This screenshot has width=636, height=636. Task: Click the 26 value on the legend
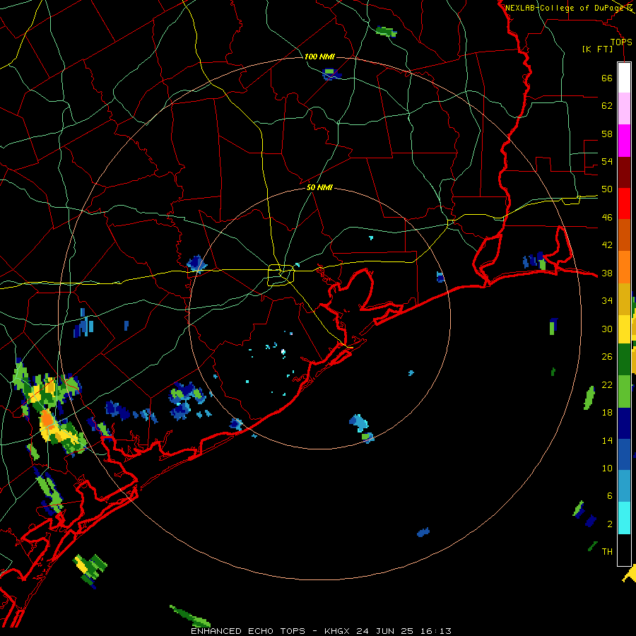[607, 357]
